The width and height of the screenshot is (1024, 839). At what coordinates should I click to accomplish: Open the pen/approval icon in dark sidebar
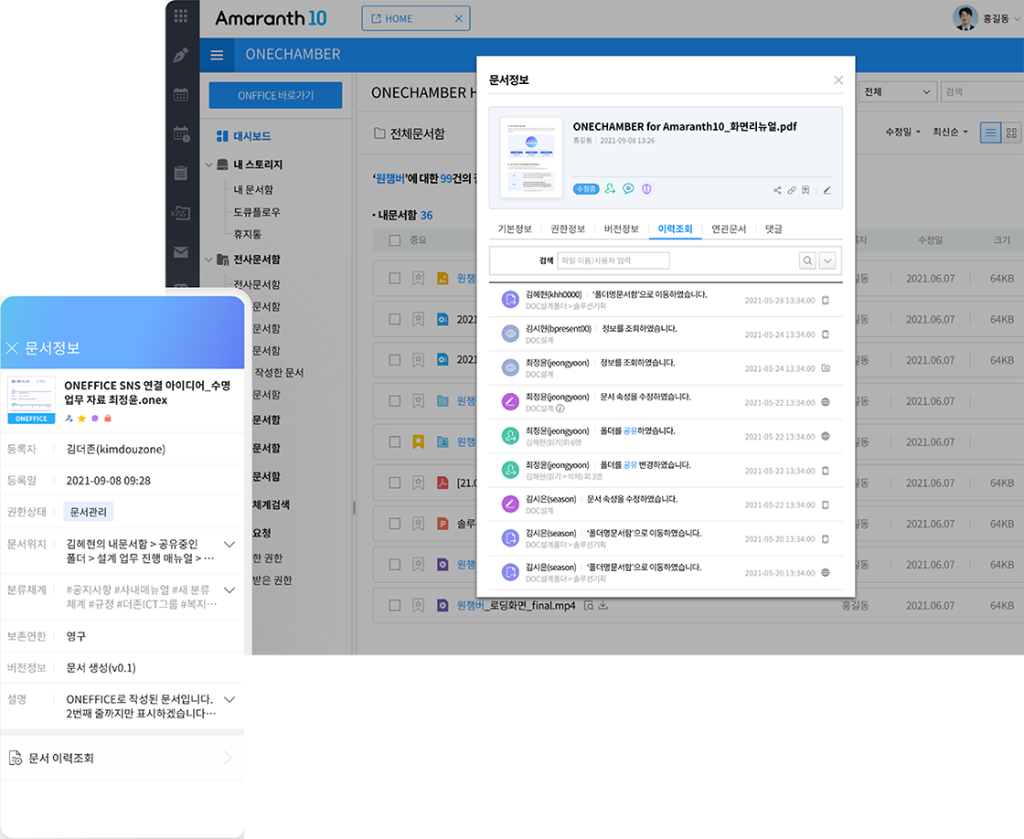click(181, 56)
